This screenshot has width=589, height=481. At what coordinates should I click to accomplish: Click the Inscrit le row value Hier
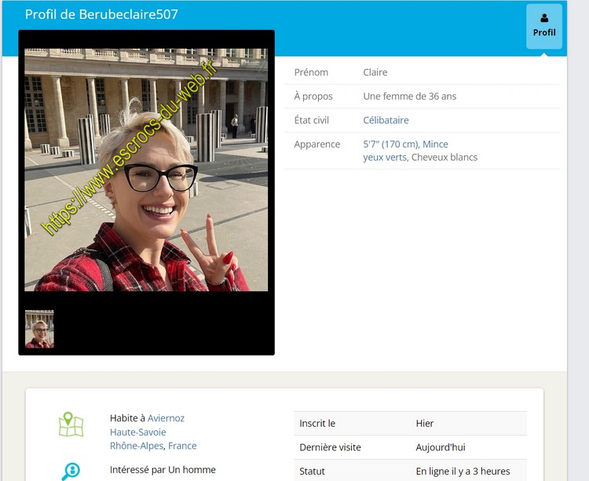[x=425, y=423]
